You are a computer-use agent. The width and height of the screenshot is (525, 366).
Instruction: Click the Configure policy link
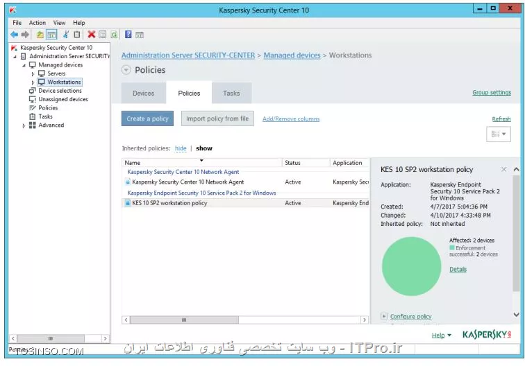pos(411,316)
